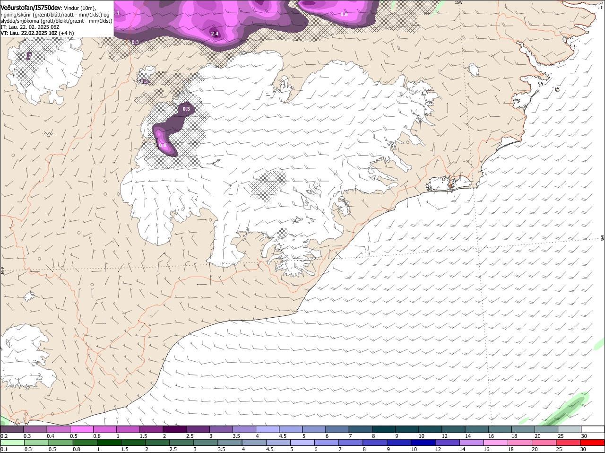
Task: Select the 'VT: Lau. 22.02.2025 10Z' valid-time line
Action: [29, 33]
